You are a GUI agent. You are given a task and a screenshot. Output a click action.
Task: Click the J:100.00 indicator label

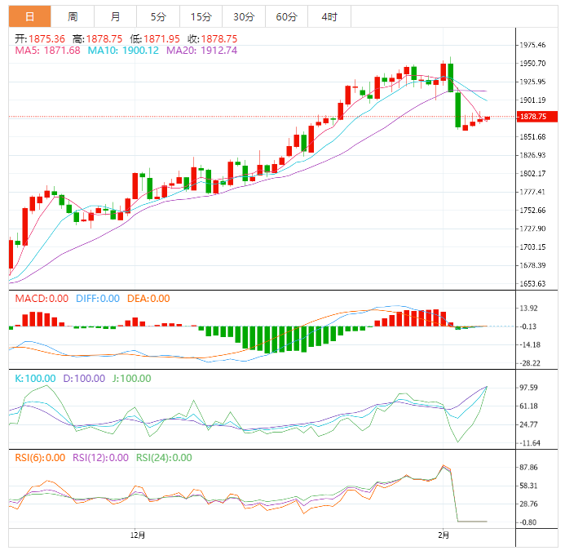pyautogui.click(x=131, y=378)
